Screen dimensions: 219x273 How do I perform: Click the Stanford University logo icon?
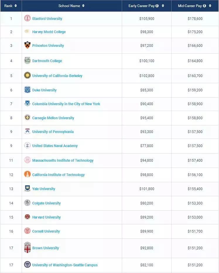click(x=27, y=18)
